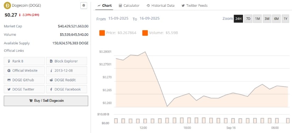Click the Volume value $5,539,645,540.00

(74, 34)
